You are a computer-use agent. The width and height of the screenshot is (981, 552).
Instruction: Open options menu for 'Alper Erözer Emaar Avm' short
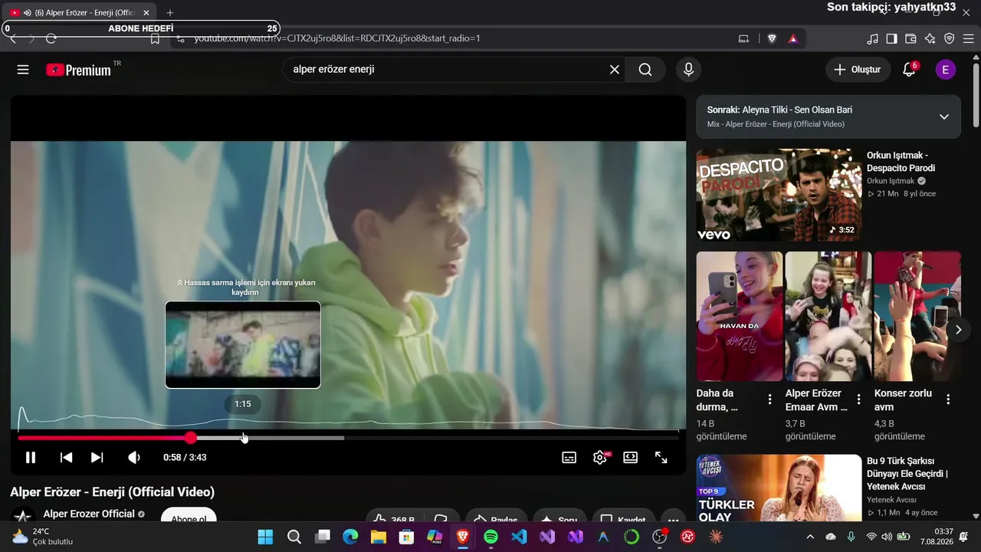click(859, 399)
